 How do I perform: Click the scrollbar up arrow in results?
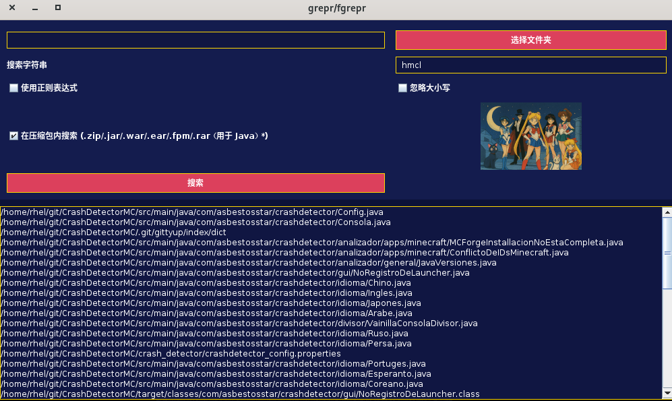pos(667,212)
